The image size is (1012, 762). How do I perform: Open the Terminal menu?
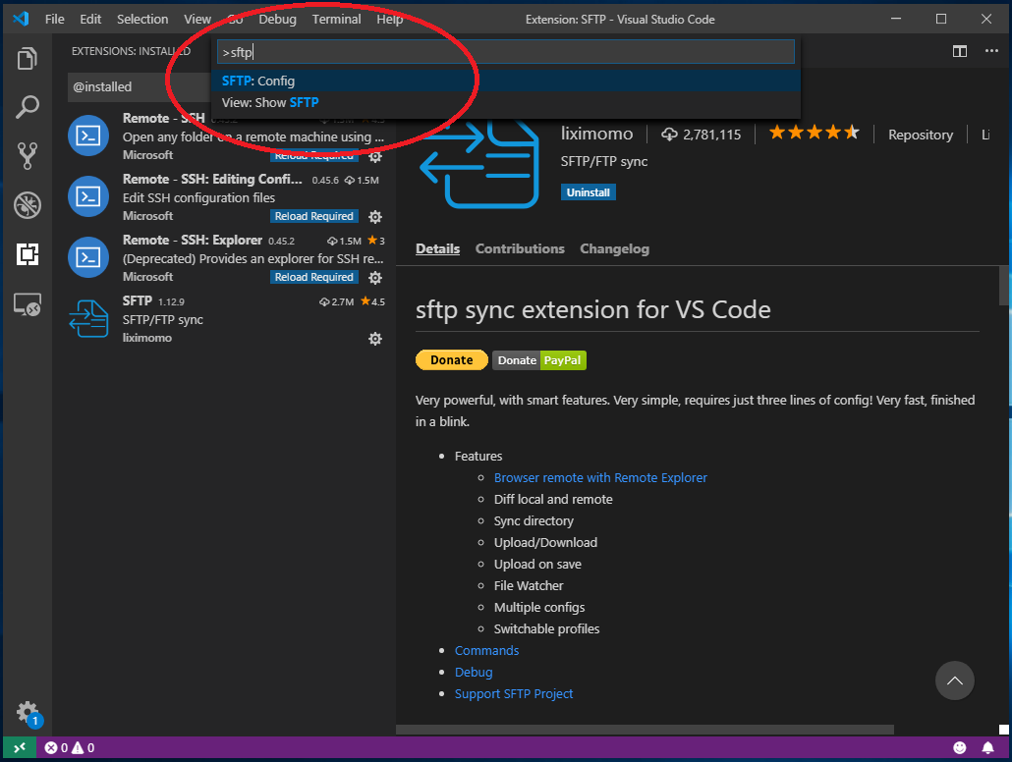pyautogui.click(x=336, y=20)
